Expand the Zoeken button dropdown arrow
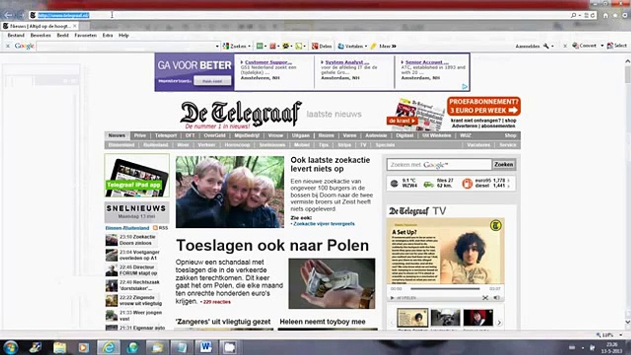This screenshot has width=631, height=355. tap(249, 46)
